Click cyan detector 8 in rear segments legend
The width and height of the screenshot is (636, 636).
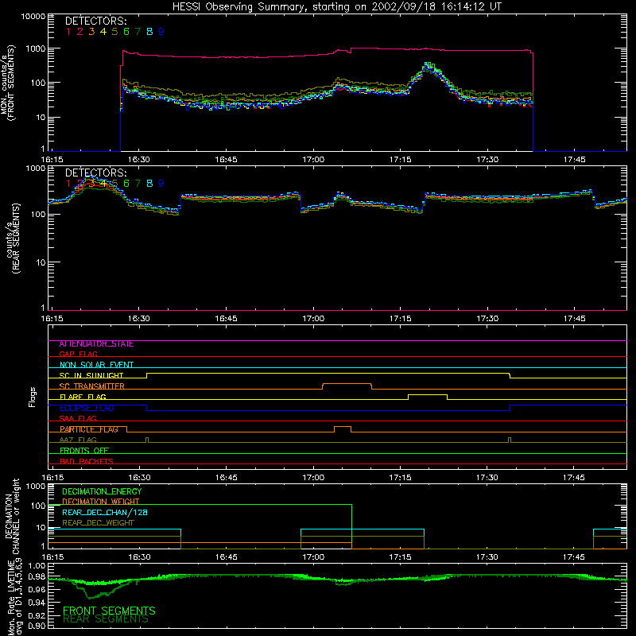pos(149,184)
